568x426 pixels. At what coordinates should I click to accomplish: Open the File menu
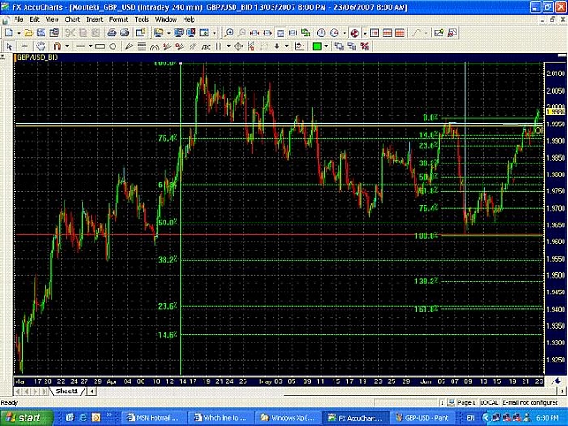point(18,20)
